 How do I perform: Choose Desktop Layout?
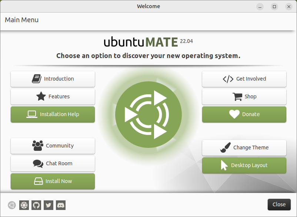(244, 165)
